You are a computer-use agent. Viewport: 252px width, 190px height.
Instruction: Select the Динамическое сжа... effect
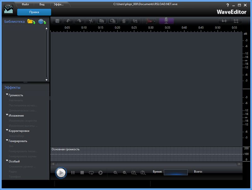coord(22,111)
